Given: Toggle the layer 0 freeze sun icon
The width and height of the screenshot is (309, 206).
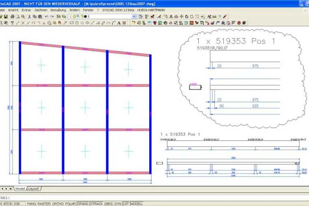Looking at the screenshot, I should tap(74, 17).
